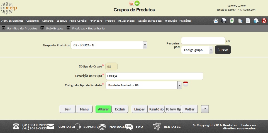This screenshot has height=133, width=268.
Task: Click the Relatório button
Action: pyautogui.click(x=156, y=109)
